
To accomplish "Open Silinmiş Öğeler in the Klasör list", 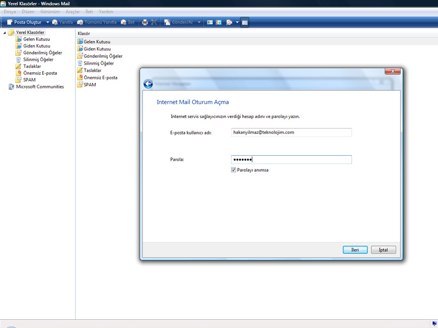I will point(99,63).
